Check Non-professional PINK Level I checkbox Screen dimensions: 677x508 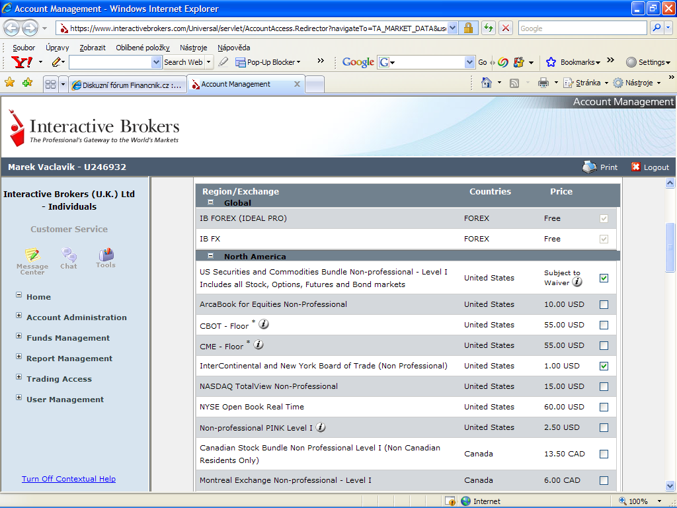604,428
